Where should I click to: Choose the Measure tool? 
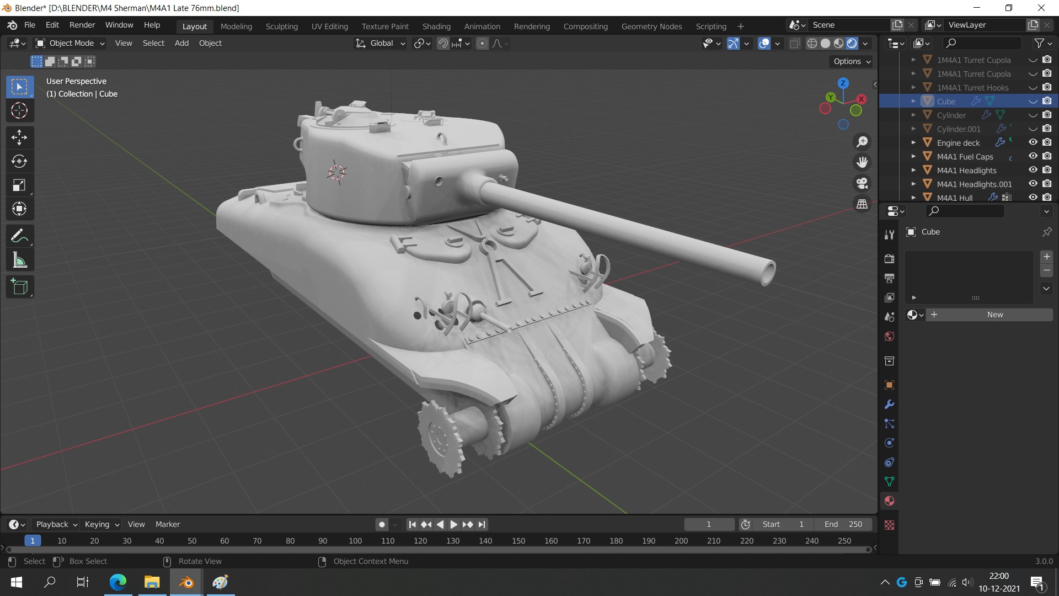coord(19,260)
